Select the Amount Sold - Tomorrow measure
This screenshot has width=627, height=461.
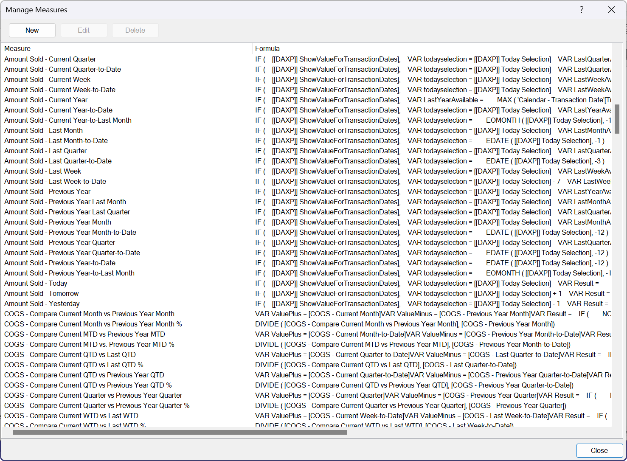pos(41,293)
